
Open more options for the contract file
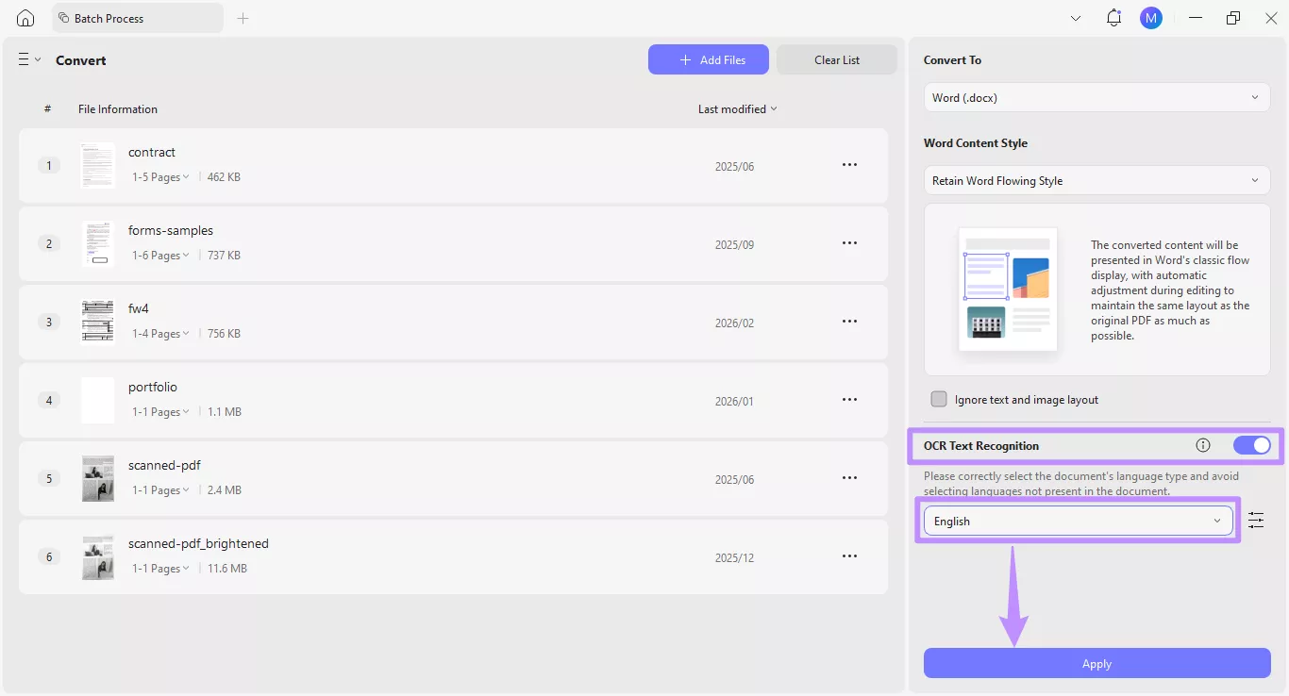(848, 164)
